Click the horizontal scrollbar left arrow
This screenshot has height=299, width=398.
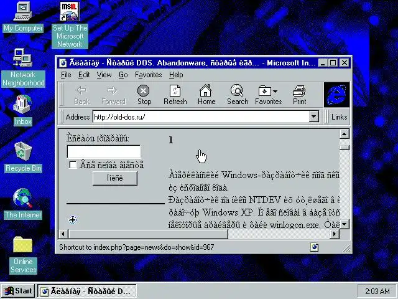[x=63, y=234]
